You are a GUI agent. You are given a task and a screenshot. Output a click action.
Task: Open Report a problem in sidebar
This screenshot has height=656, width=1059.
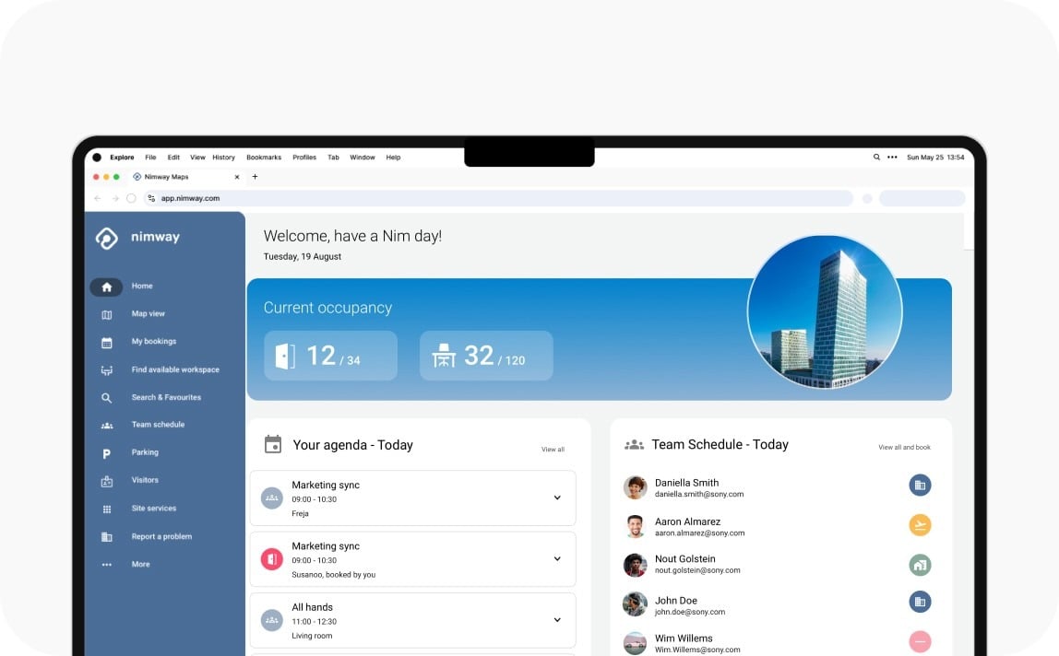[161, 536]
